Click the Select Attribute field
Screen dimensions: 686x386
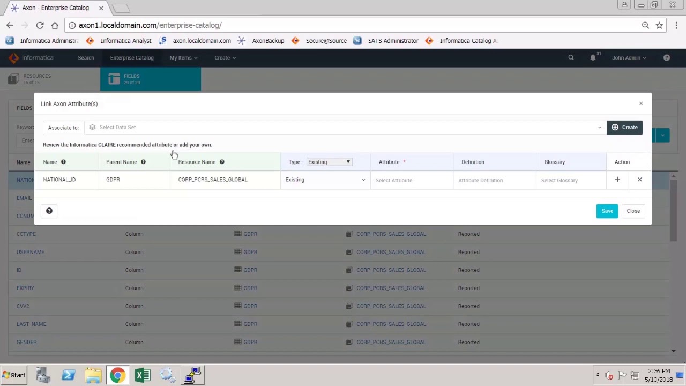click(x=411, y=180)
